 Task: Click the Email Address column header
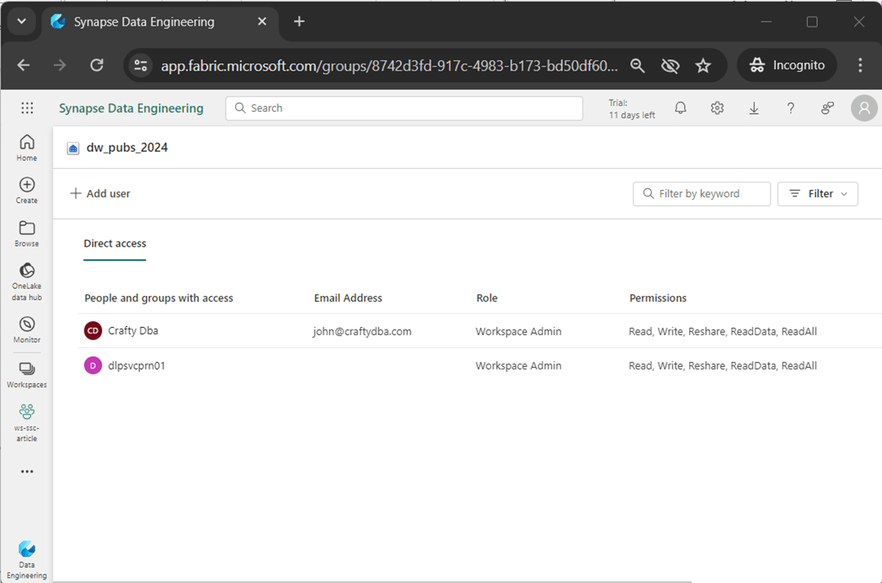[348, 298]
